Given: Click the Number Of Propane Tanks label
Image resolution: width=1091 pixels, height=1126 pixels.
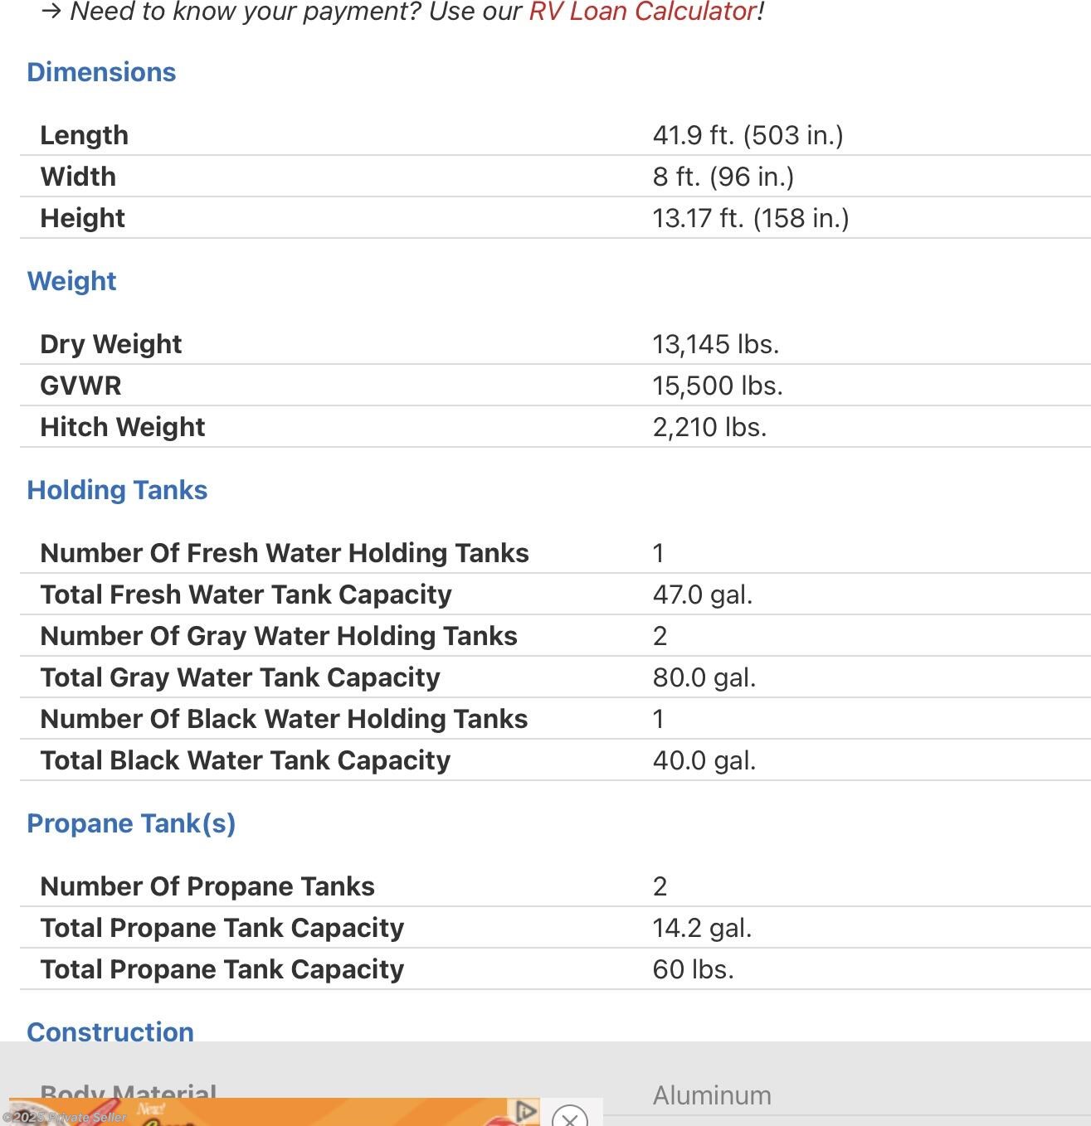Looking at the screenshot, I should pyautogui.click(x=207, y=886).
